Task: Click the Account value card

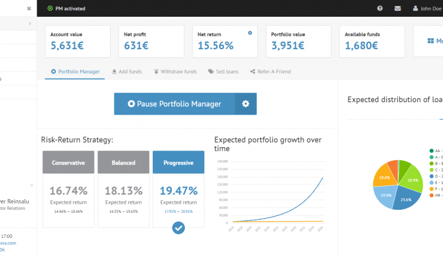Action: pyautogui.click(x=77, y=41)
